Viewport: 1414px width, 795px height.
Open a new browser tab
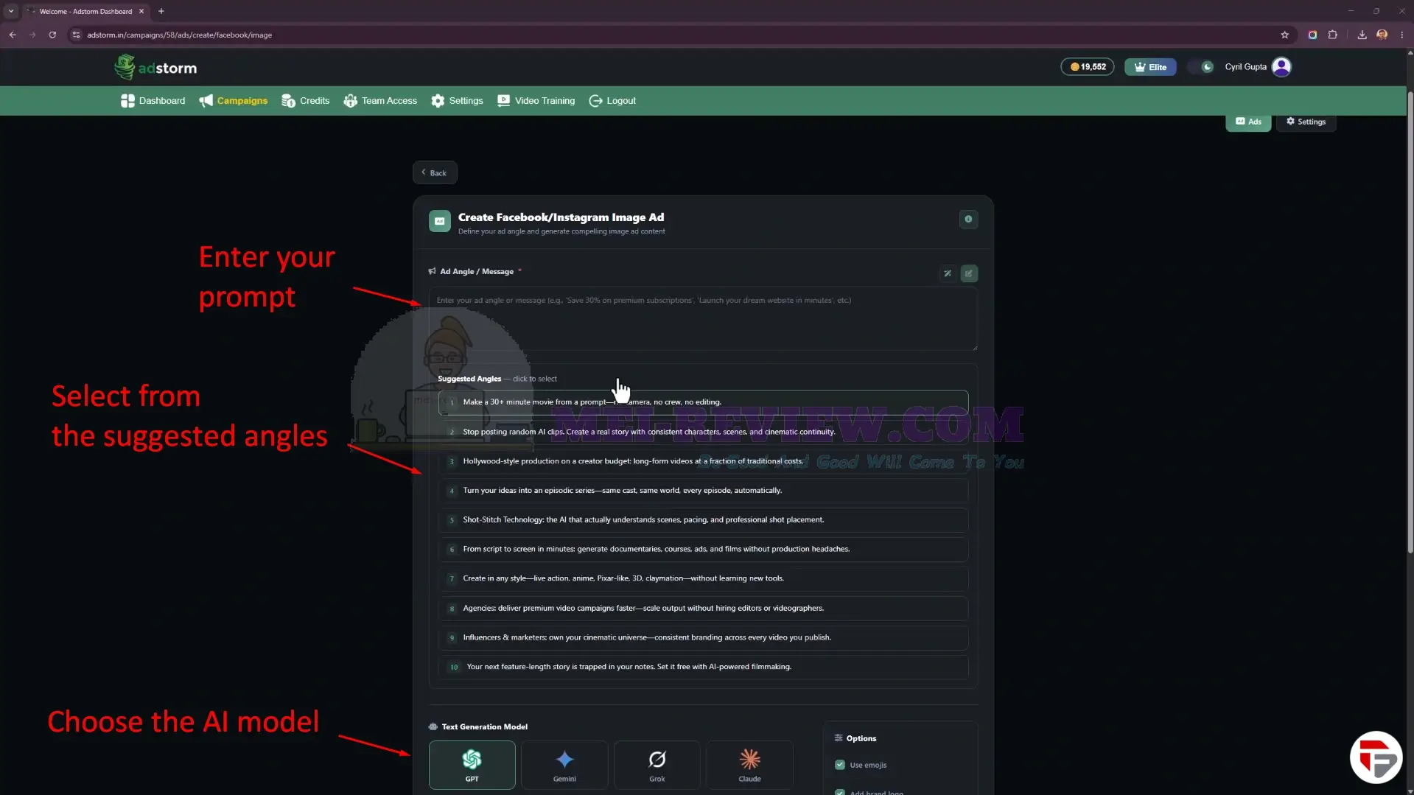161,11
